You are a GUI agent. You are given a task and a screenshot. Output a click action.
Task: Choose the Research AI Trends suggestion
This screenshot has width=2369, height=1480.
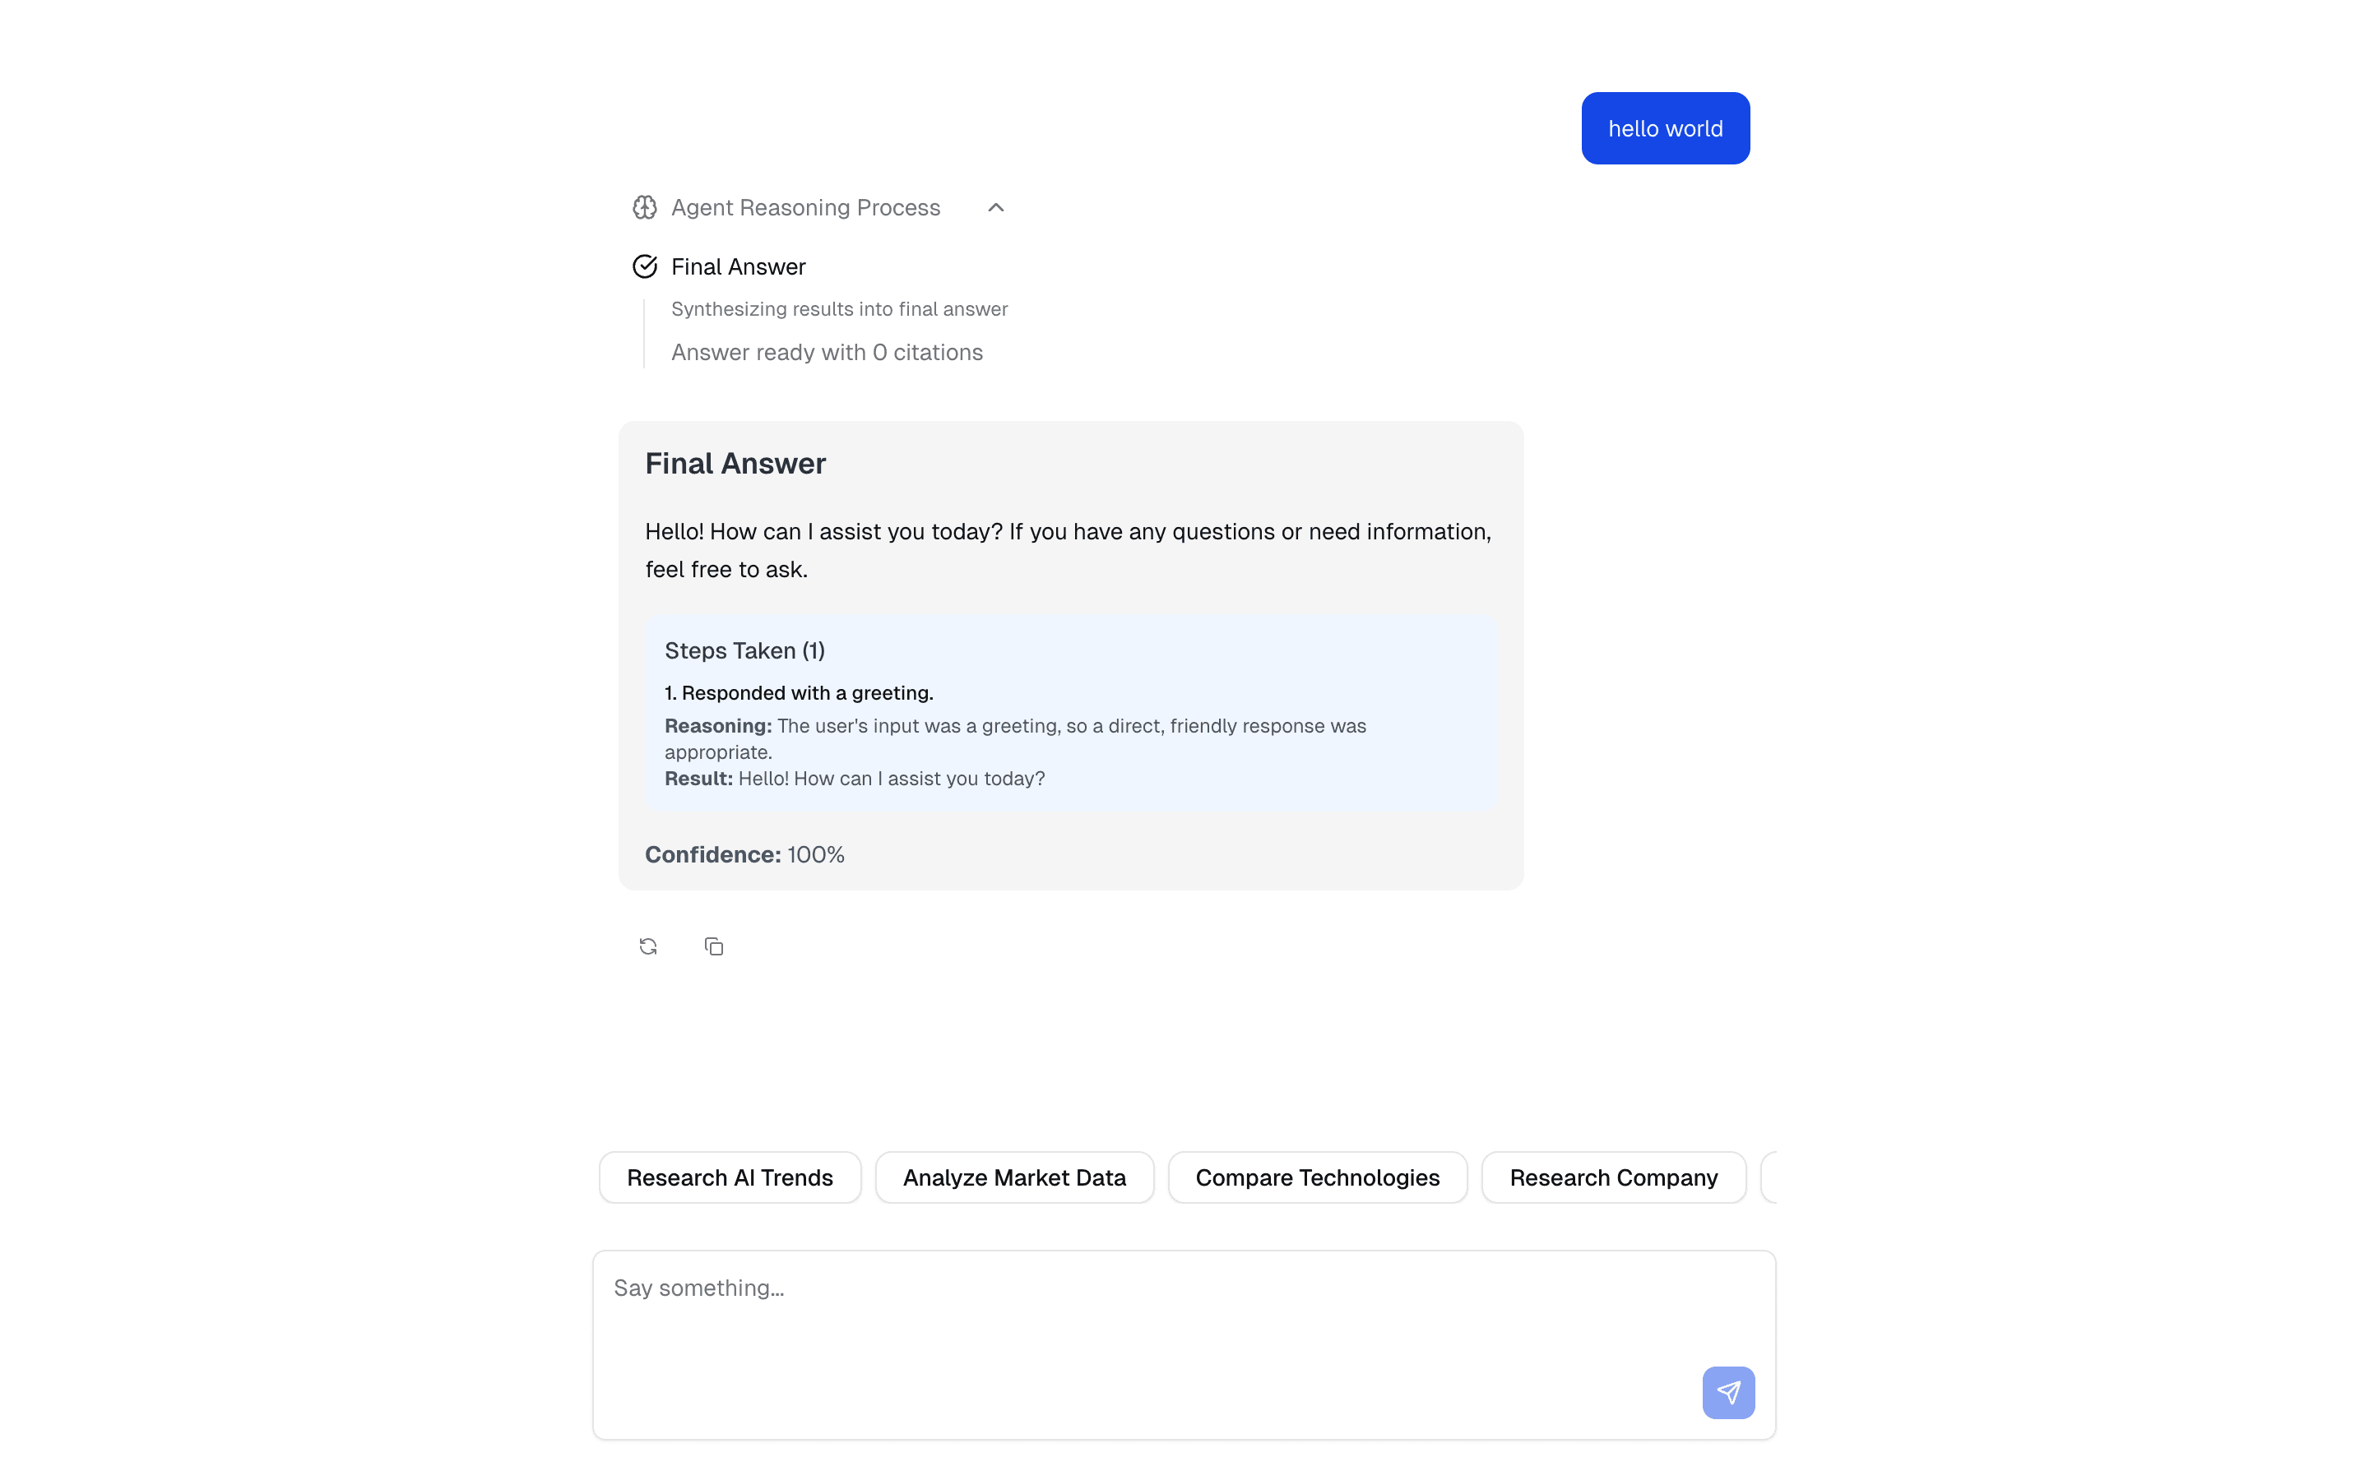click(x=730, y=1177)
